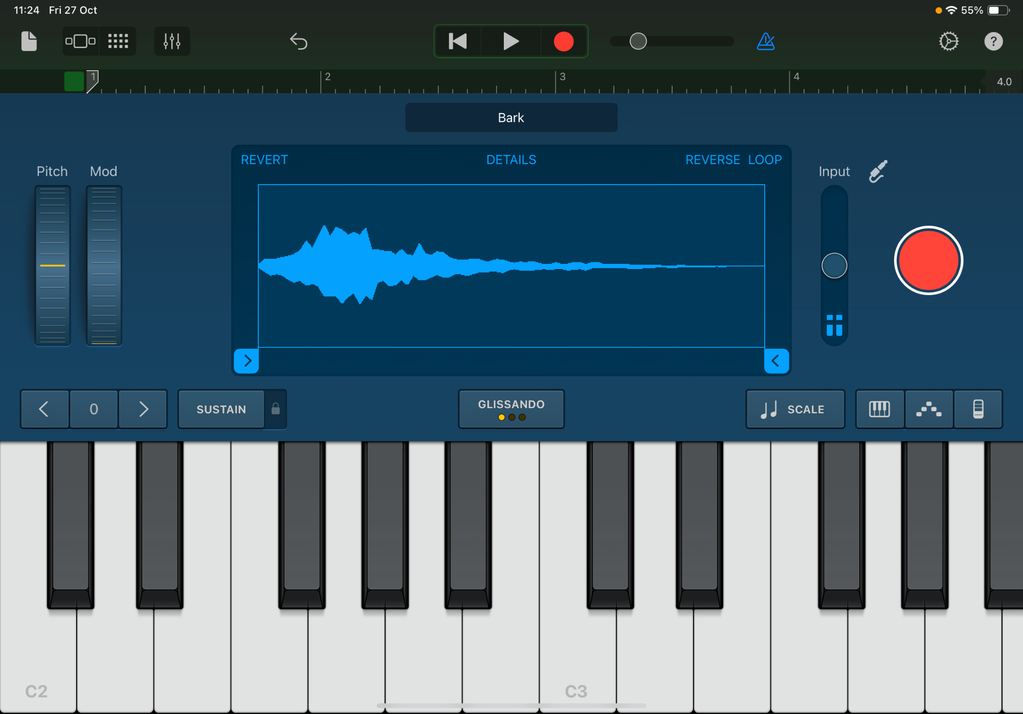Click the right trim handle arrow
This screenshot has width=1023, height=714.
[776, 361]
